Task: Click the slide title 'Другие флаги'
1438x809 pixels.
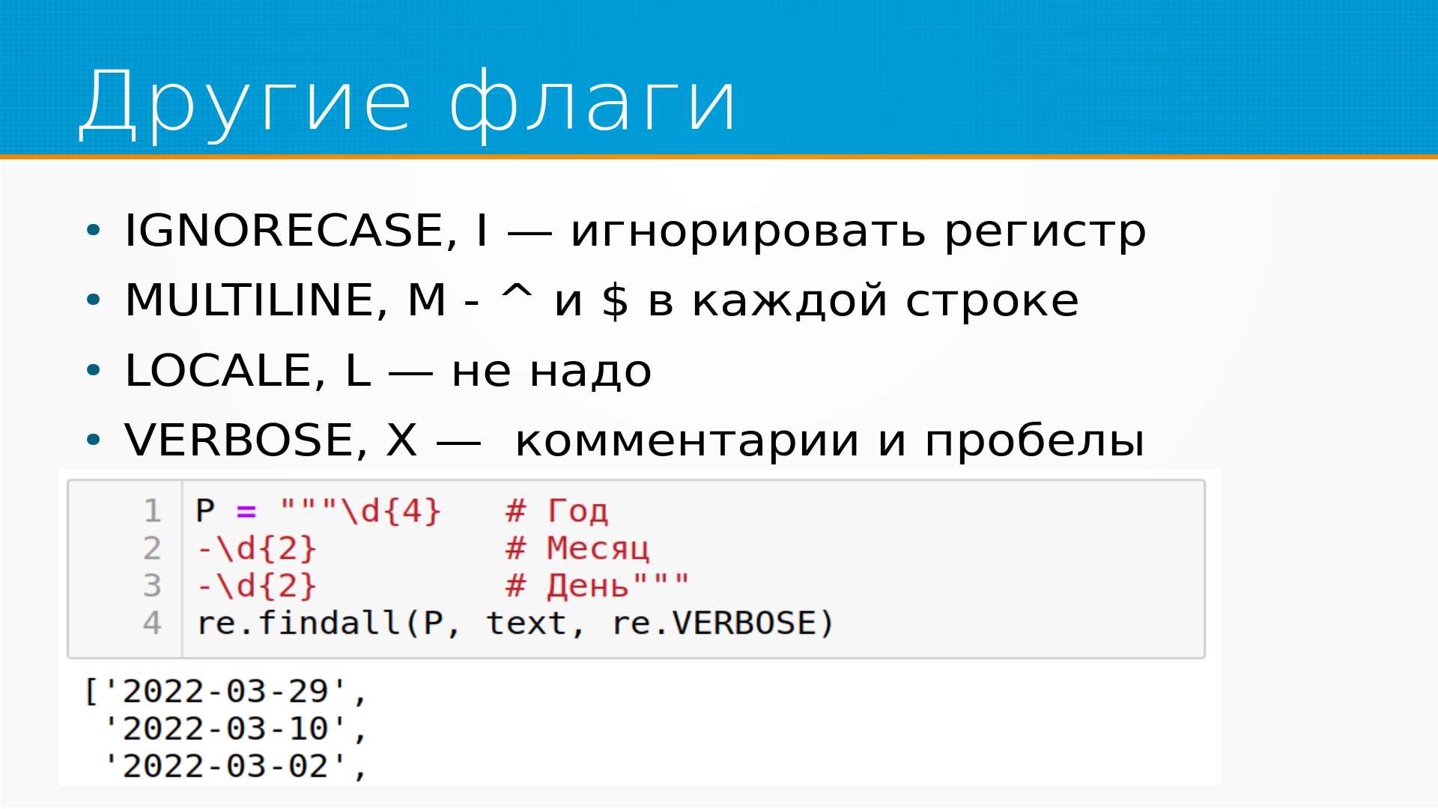Action: pyautogui.click(x=408, y=103)
